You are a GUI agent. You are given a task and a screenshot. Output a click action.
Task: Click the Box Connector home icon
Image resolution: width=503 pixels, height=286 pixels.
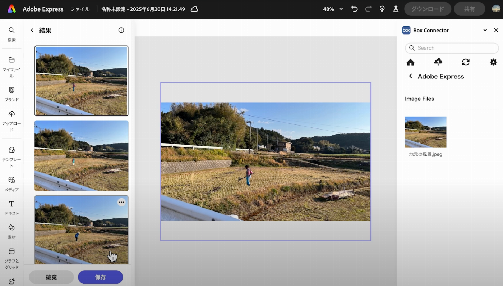(x=410, y=62)
